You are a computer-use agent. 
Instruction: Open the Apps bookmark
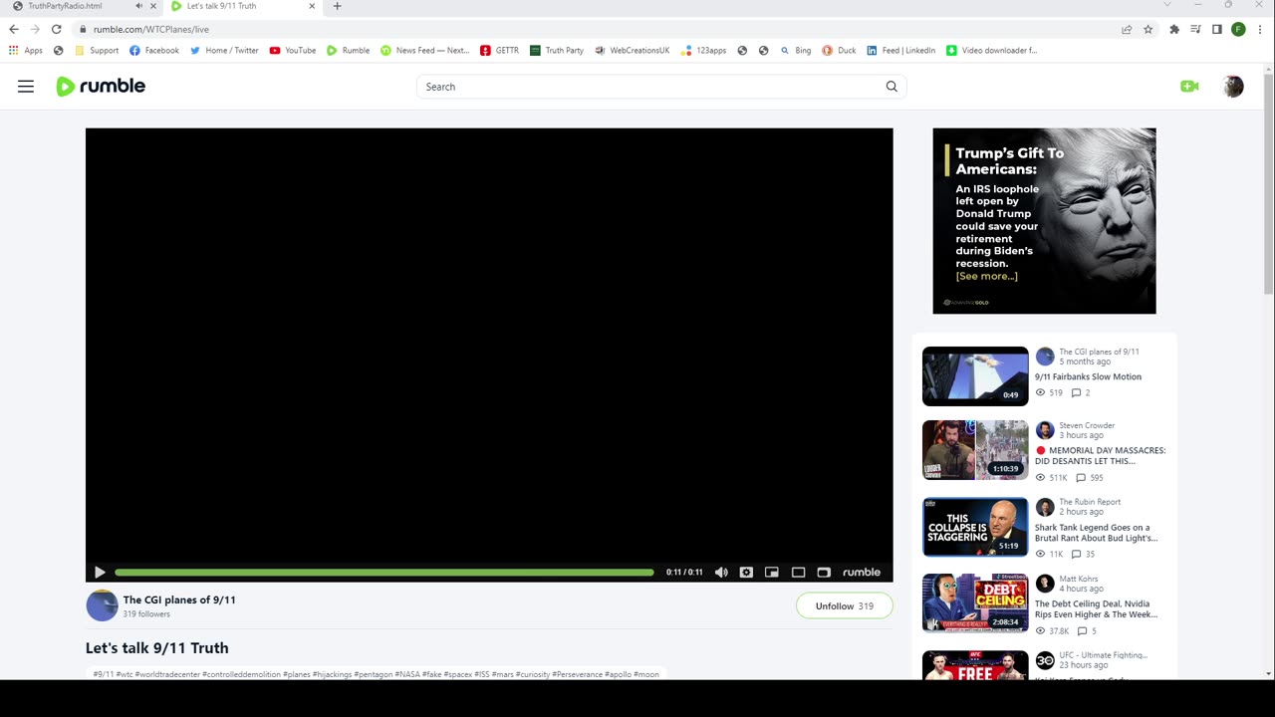(x=26, y=51)
